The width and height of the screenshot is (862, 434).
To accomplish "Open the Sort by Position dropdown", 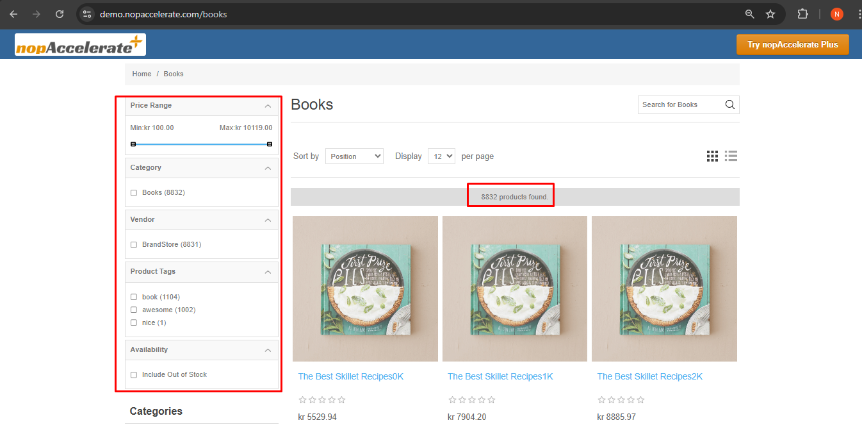I will [x=354, y=156].
